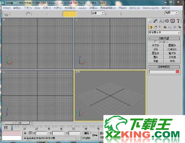The image size is (185, 143).
Task: Open the 工具(T) Tools menu
Action: (28, 8)
